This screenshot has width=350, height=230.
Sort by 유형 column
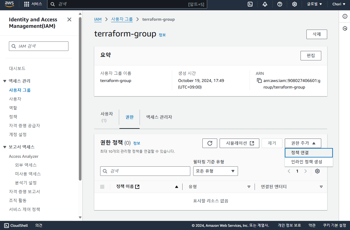pyautogui.click(x=249, y=187)
